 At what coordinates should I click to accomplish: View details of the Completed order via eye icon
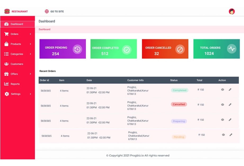point(223,90)
